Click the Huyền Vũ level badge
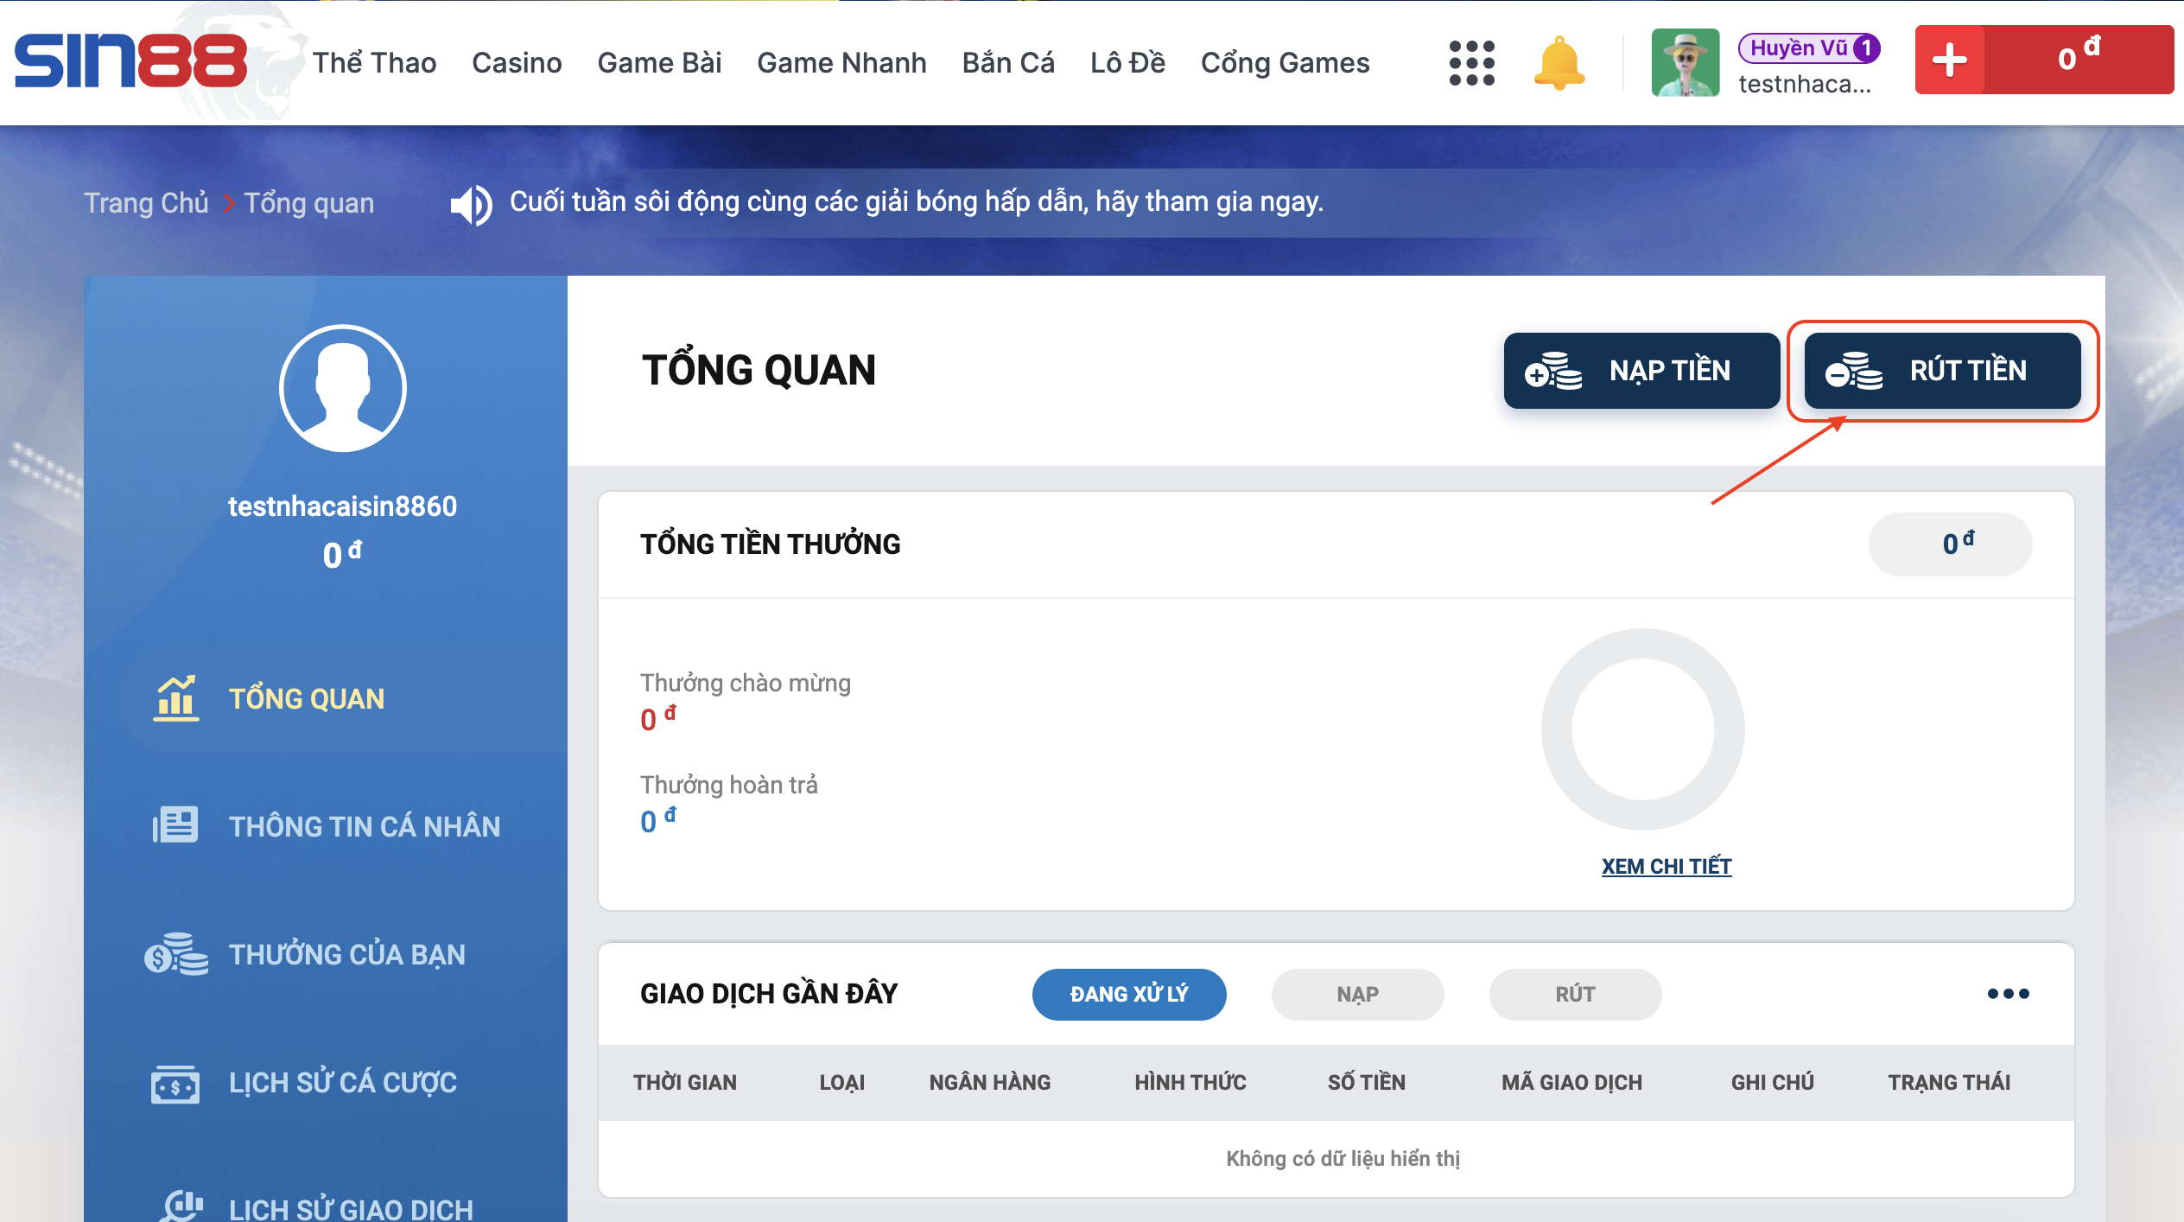This screenshot has height=1222, width=2184. coord(1809,48)
